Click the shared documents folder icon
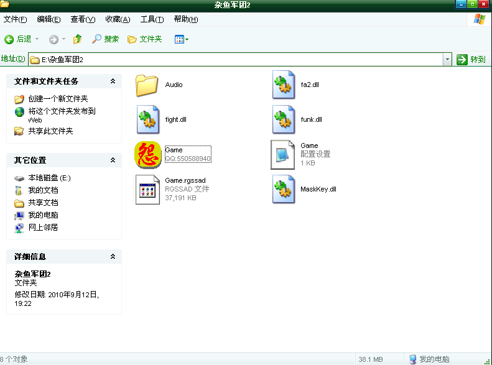Image resolution: width=492 pixels, height=365 pixels. pyautogui.click(x=19, y=203)
